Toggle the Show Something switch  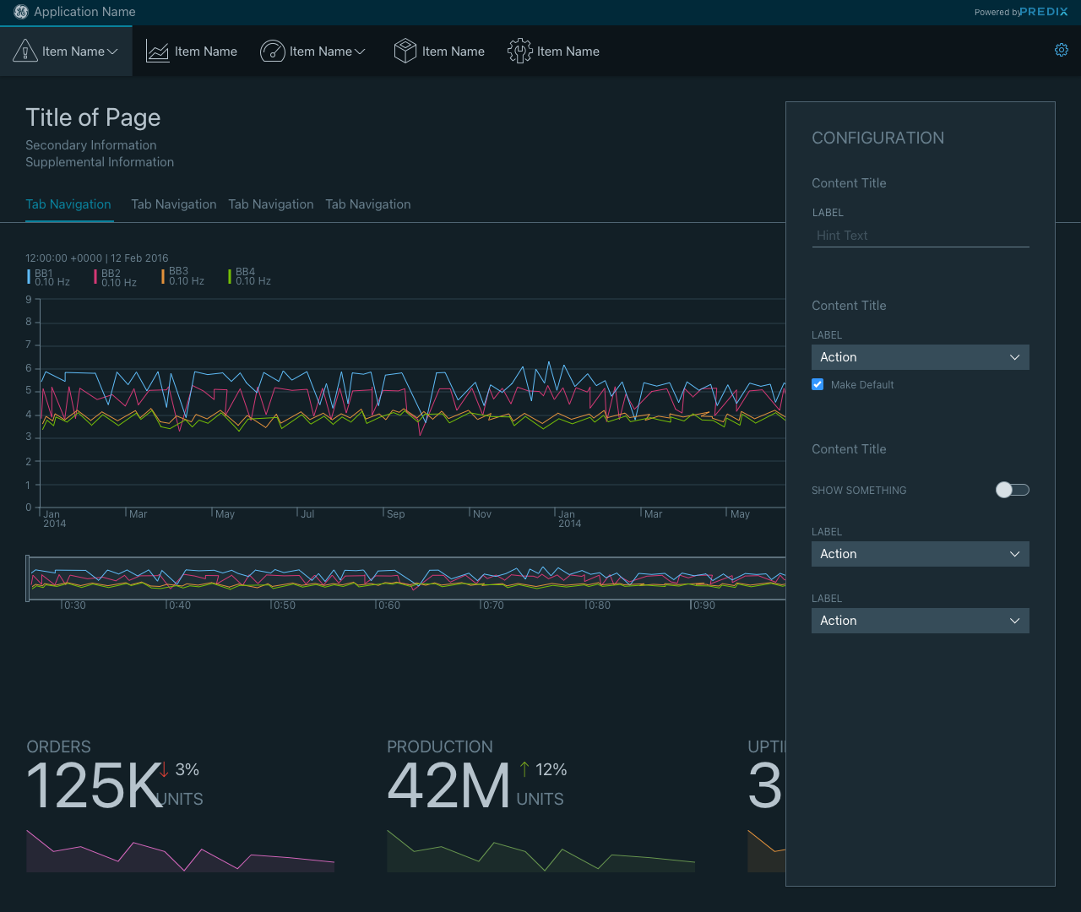coord(1012,490)
